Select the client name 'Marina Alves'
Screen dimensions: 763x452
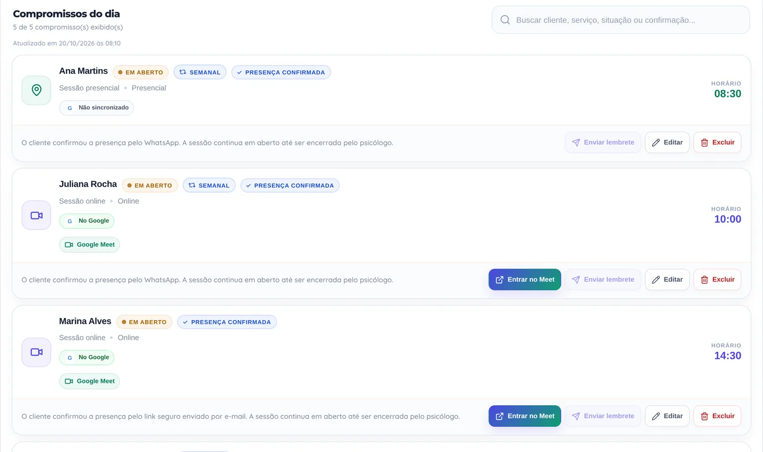coord(85,321)
